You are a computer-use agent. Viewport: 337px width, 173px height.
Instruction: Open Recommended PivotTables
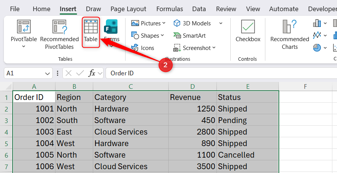[x=60, y=34]
